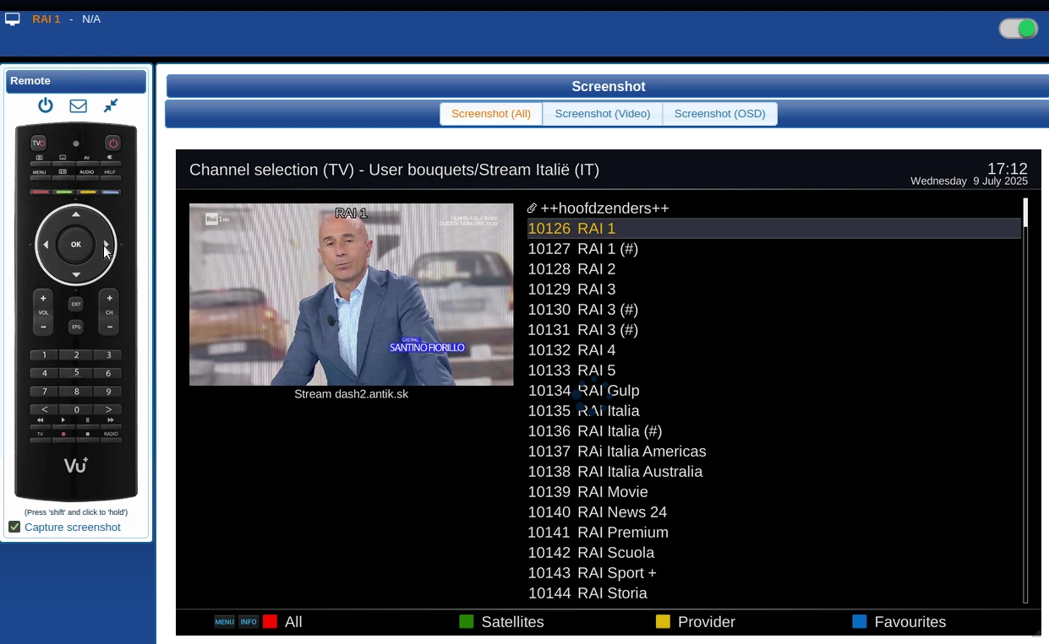
Task: Go channel up with the CH plus key
Action: pyautogui.click(x=109, y=299)
